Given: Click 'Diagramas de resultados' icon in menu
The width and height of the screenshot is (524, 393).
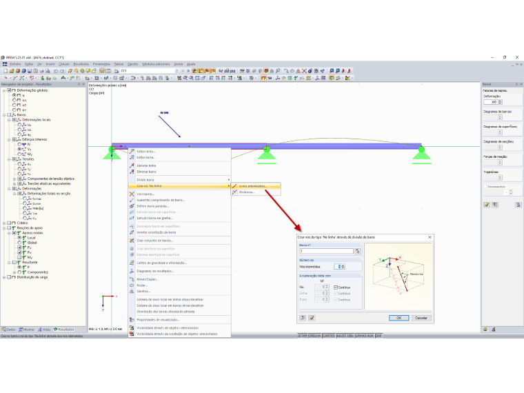Looking at the screenshot, I should click(x=132, y=271).
